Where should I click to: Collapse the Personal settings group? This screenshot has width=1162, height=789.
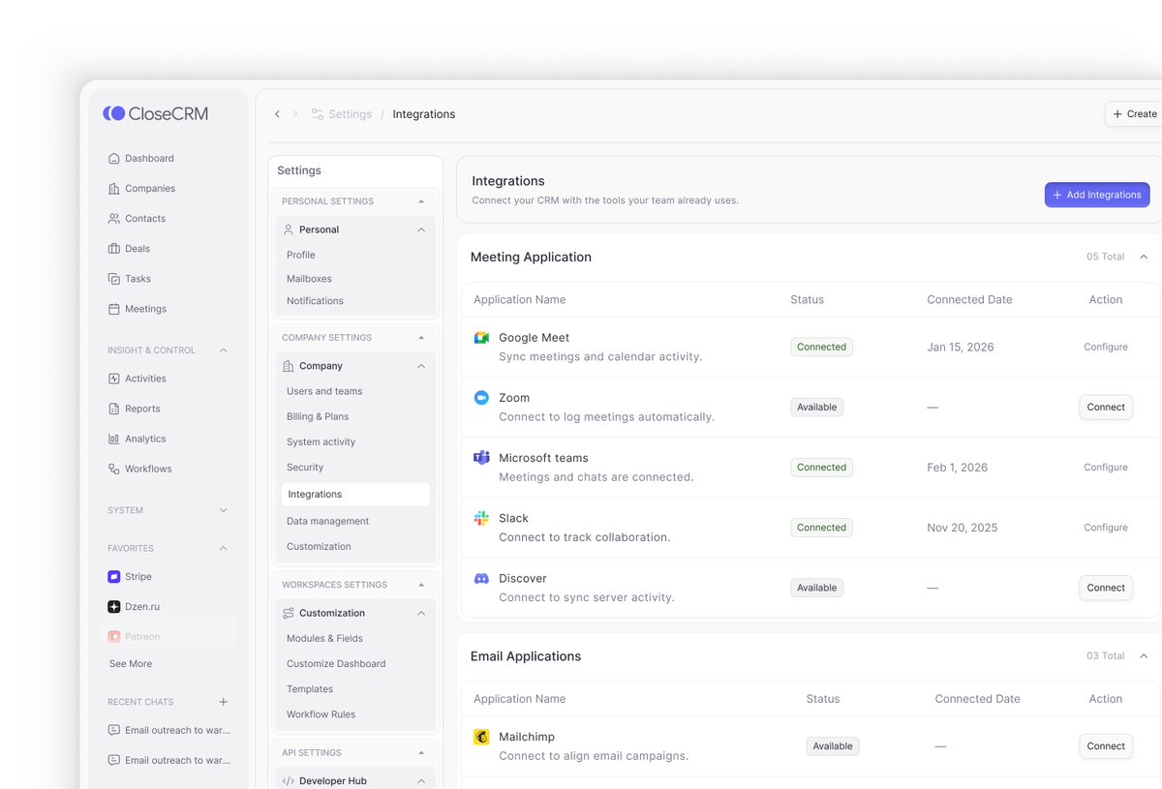point(420,229)
